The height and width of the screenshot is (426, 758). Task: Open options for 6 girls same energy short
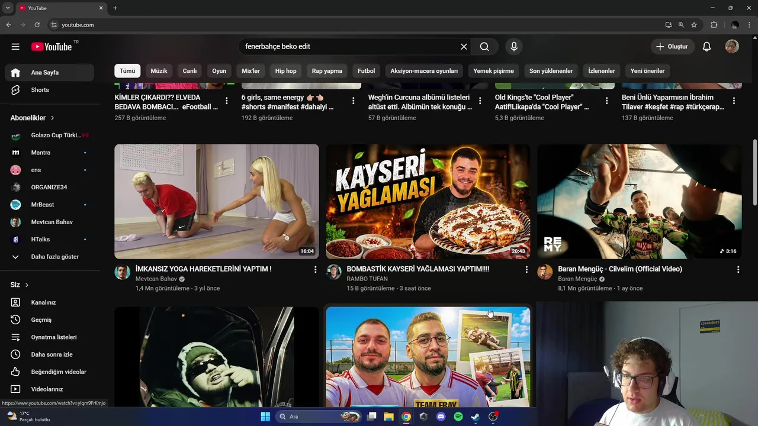pyautogui.click(x=354, y=101)
